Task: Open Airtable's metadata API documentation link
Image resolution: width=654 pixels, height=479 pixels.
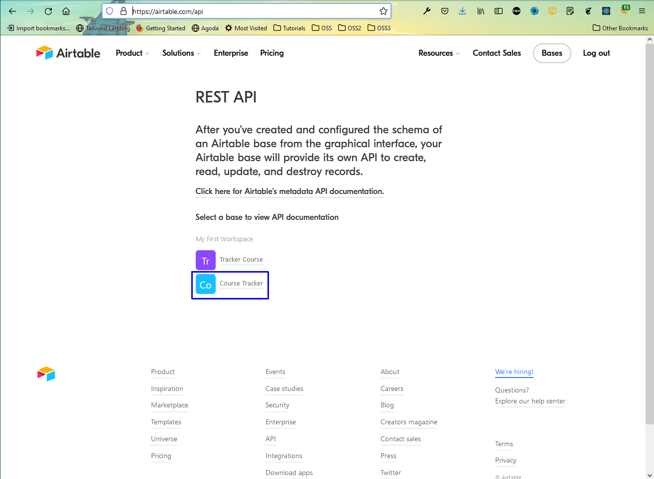Action: [x=289, y=191]
